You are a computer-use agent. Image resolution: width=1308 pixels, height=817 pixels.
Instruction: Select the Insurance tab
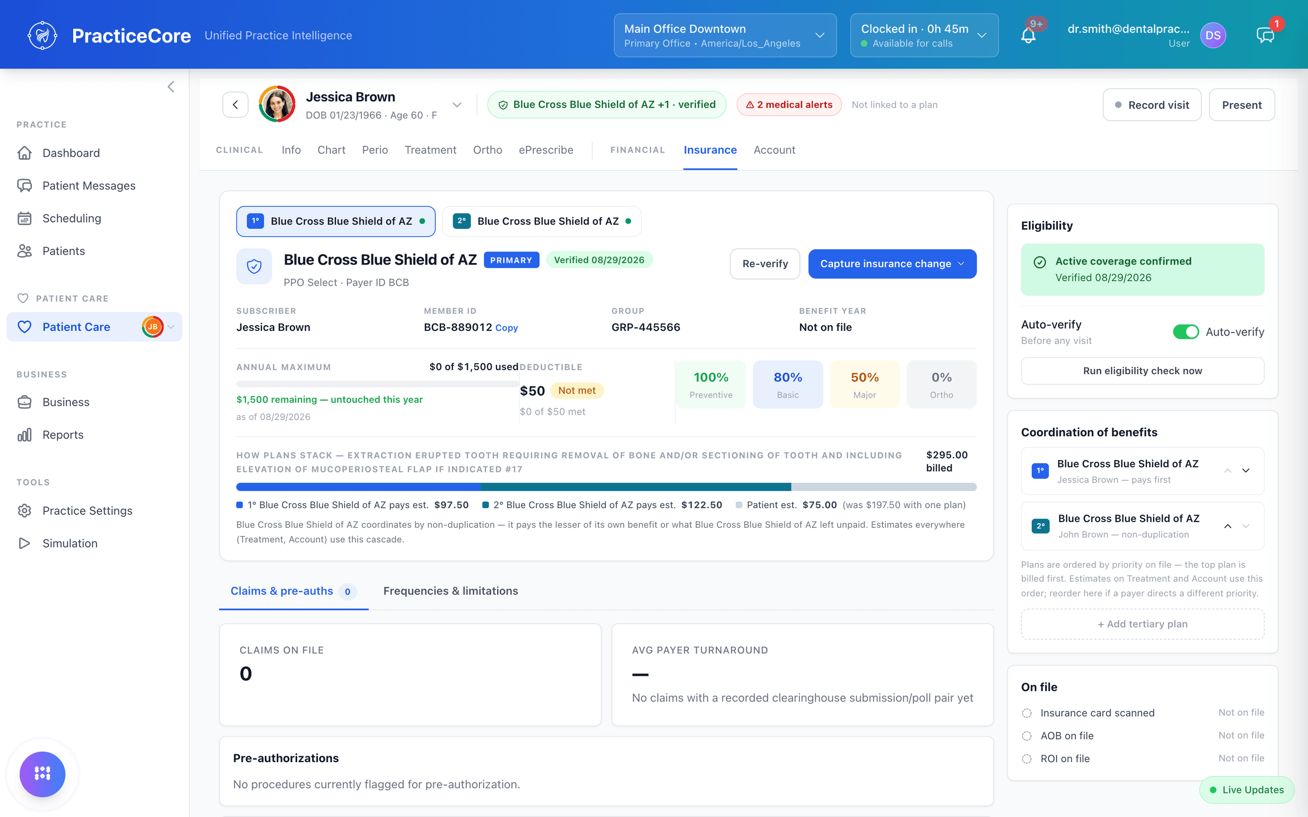(710, 149)
